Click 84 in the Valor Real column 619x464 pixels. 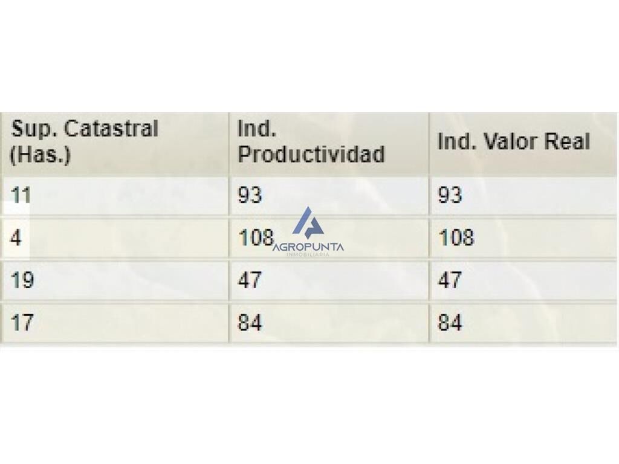[450, 323]
